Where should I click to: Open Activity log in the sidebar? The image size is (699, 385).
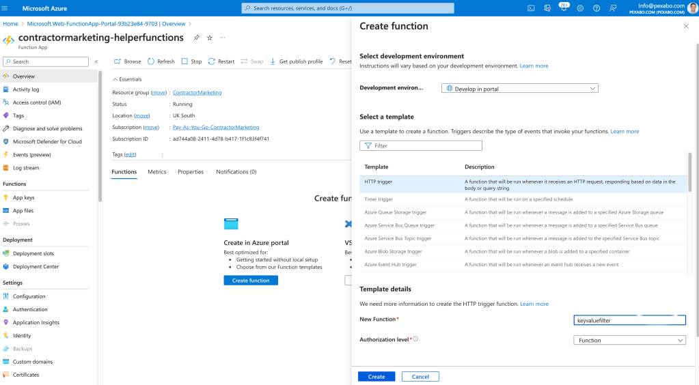coord(26,89)
